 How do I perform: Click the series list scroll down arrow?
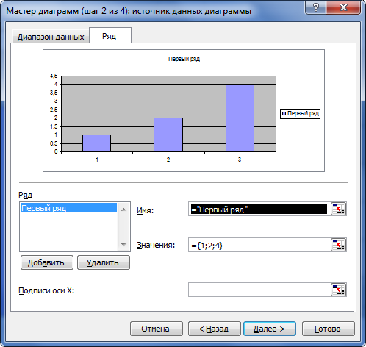tap(123, 245)
